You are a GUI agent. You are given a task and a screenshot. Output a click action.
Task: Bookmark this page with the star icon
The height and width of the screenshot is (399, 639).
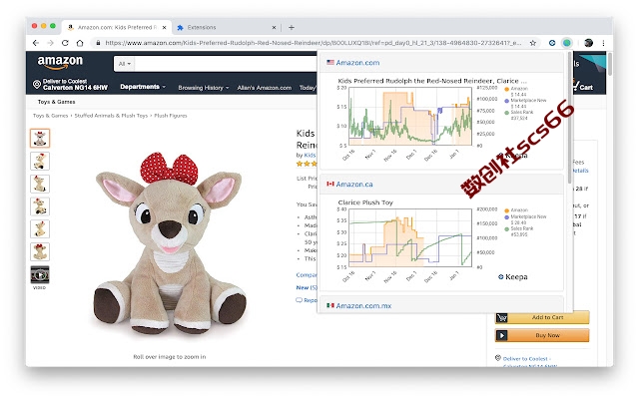[532, 43]
